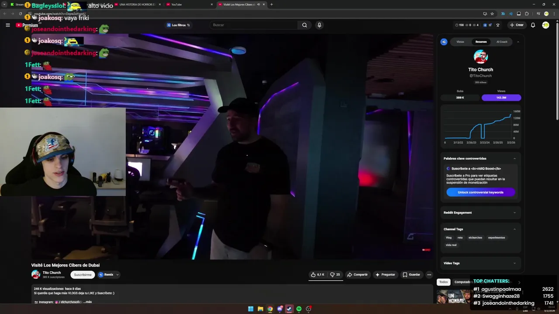Switch to the Vistas tab
This screenshot has width=559, height=314.
pyautogui.click(x=460, y=42)
